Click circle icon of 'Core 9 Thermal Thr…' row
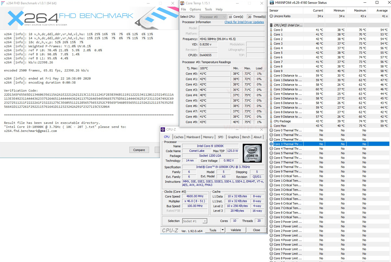Screen dimensions: 391x262 click(x=271, y=171)
